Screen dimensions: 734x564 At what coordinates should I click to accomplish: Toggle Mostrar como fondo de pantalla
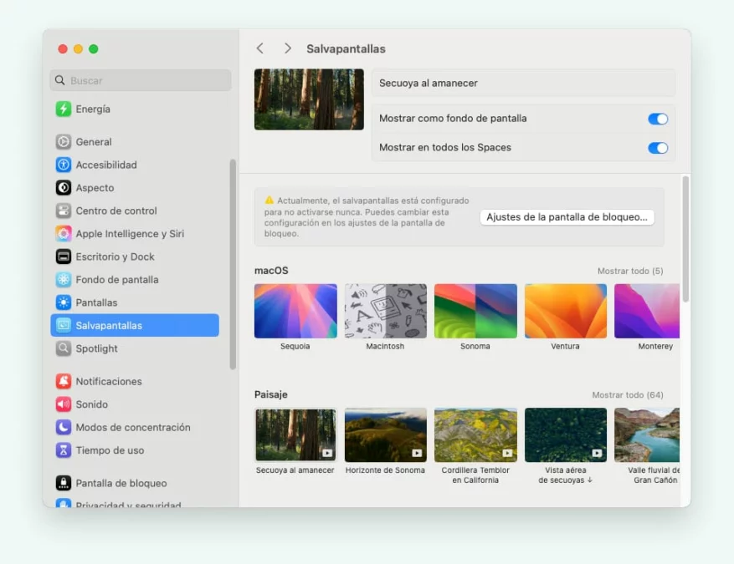click(658, 119)
